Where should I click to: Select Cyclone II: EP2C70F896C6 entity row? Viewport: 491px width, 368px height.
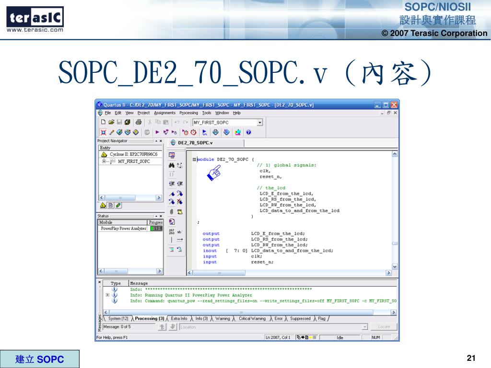pyautogui.click(x=130, y=154)
